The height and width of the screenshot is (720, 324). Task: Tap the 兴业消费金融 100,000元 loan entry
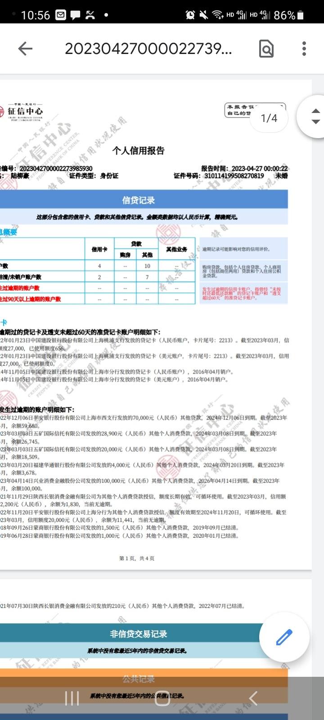[140, 485]
